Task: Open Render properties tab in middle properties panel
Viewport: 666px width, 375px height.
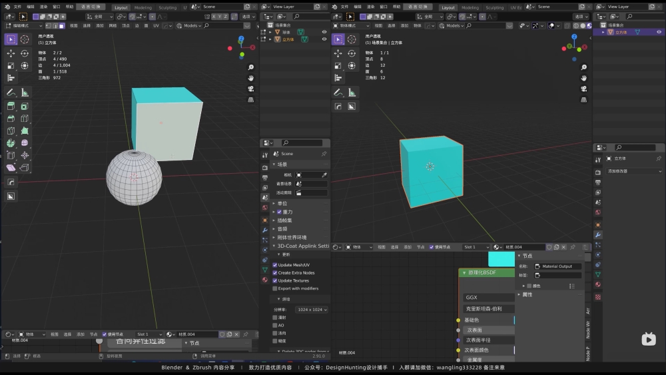Action: (x=265, y=168)
